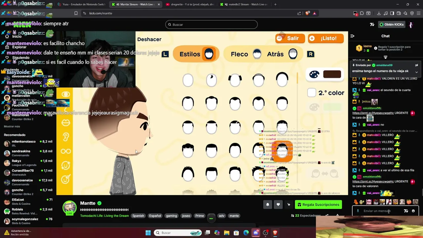Hide the pinned message with the eye-slash icon

pos(416,65)
